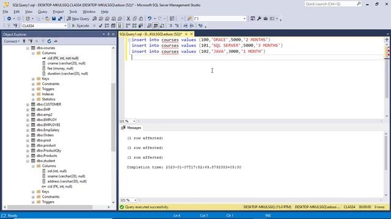391x219 pixels.
Task: Refresh the Object Explorer
Action: tap(49, 41)
